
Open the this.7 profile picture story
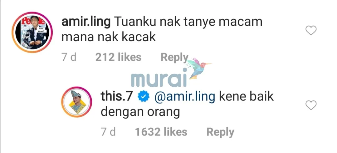coord(76,102)
